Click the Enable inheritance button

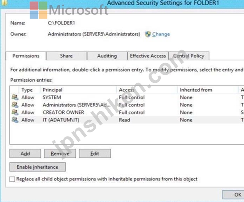coord(38,167)
